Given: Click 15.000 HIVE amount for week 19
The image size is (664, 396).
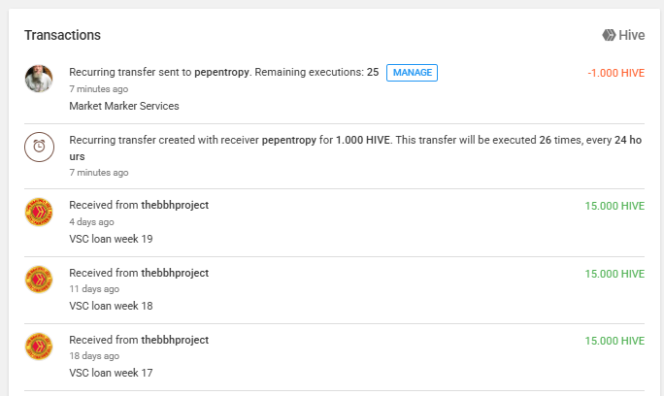Looking at the screenshot, I should [x=614, y=206].
